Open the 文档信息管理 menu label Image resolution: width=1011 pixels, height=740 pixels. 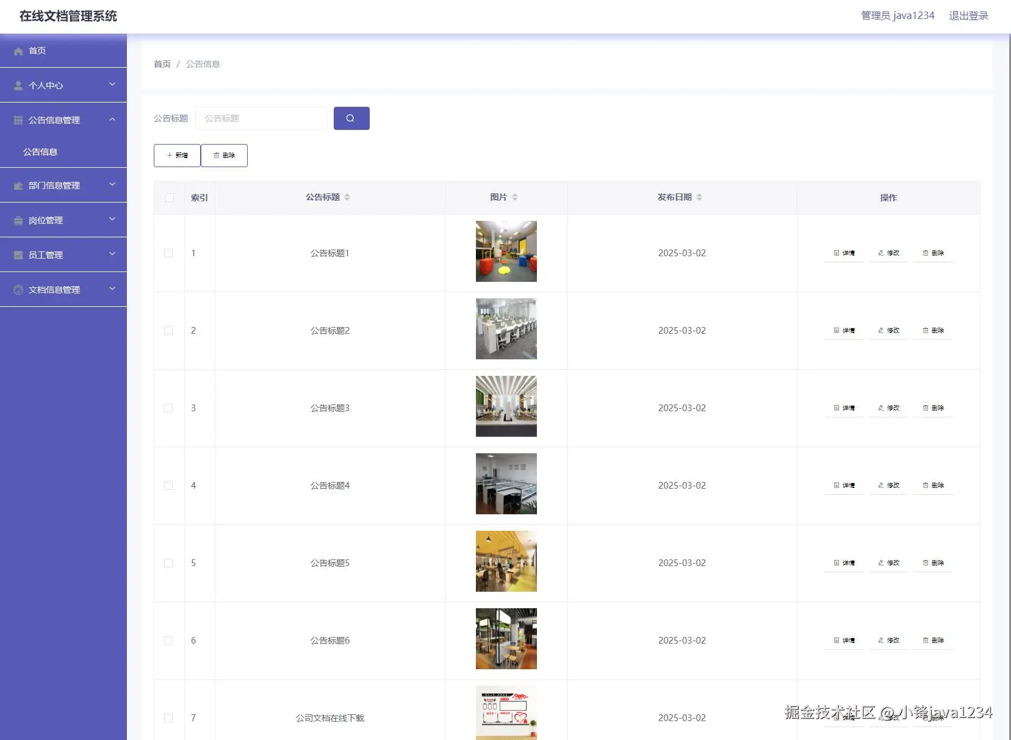(54, 290)
